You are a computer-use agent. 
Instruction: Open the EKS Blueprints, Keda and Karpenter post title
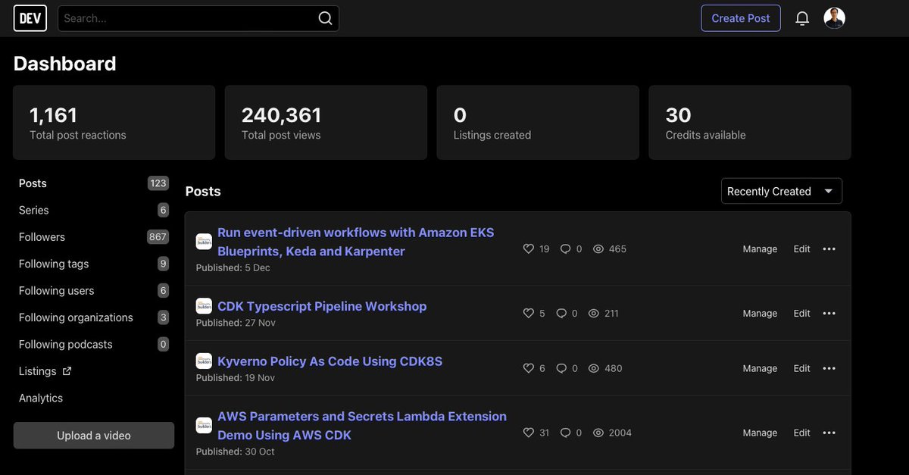356,242
